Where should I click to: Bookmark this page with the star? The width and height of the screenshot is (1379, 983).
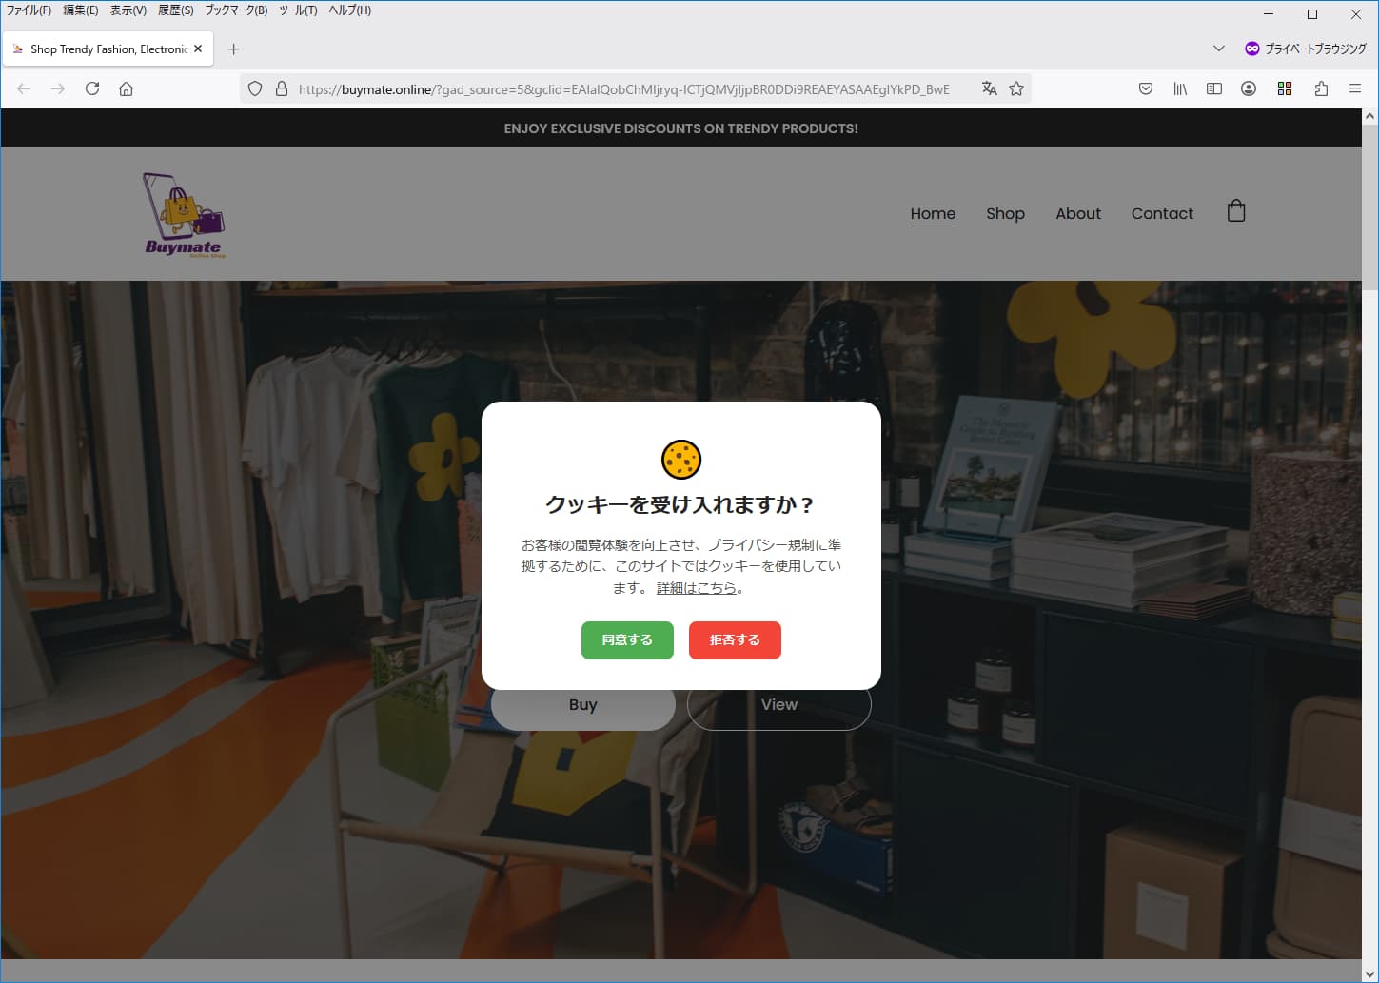tap(1016, 88)
